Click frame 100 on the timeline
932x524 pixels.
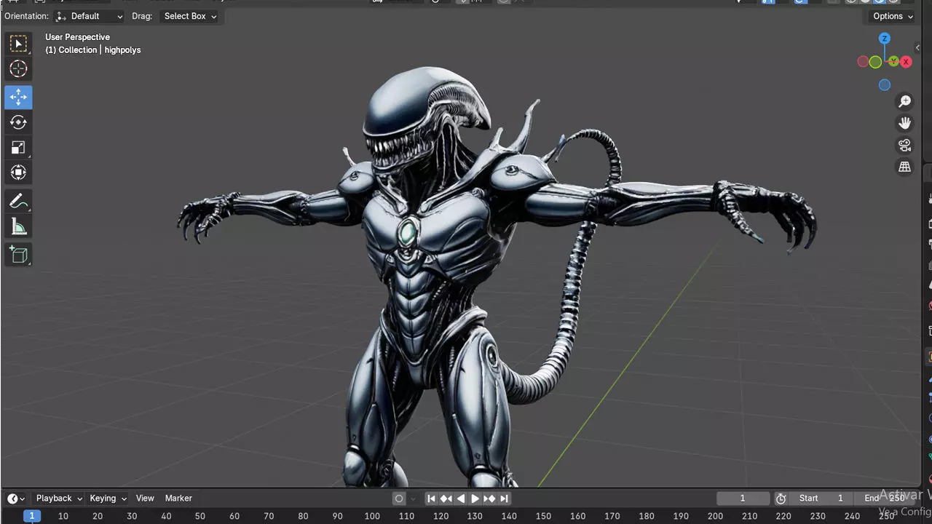pyautogui.click(x=372, y=516)
